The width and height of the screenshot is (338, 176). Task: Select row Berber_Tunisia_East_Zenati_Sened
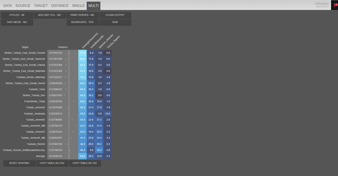pyautogui.click(x=25, y=83)
